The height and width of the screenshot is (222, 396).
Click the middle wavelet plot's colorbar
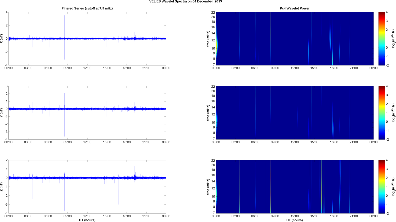pyautogui.click(x=382, y=113)
